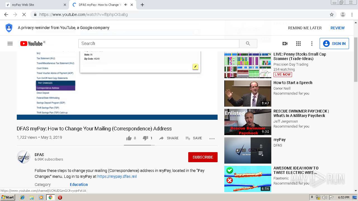Click the page scrollbar down arrow
The image size is (358, 201).
355,191
